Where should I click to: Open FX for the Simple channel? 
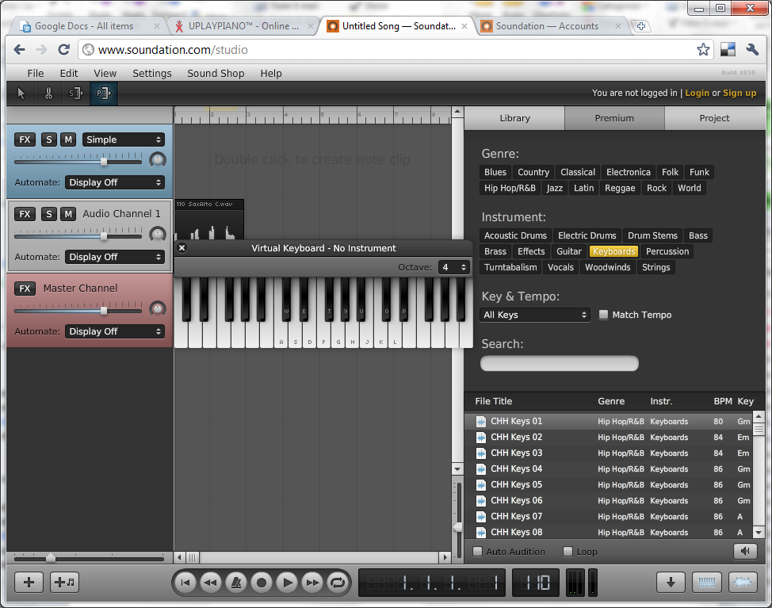[x=25, y=140]
